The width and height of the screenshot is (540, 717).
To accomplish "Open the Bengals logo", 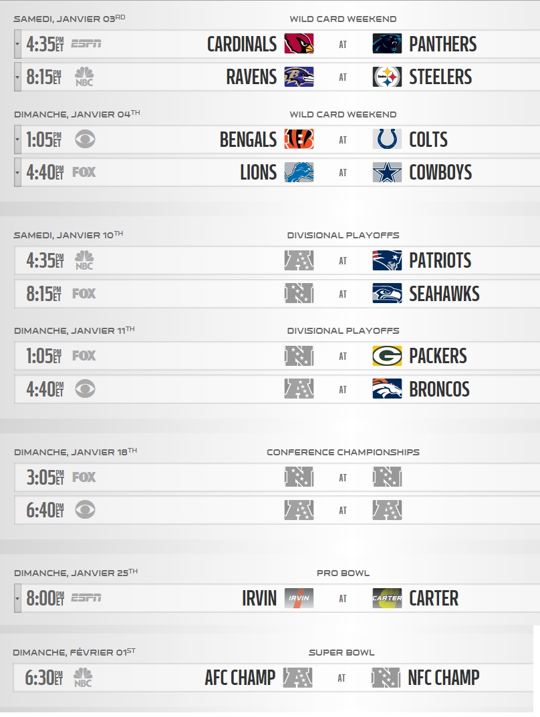I will [x=299, y=140].
